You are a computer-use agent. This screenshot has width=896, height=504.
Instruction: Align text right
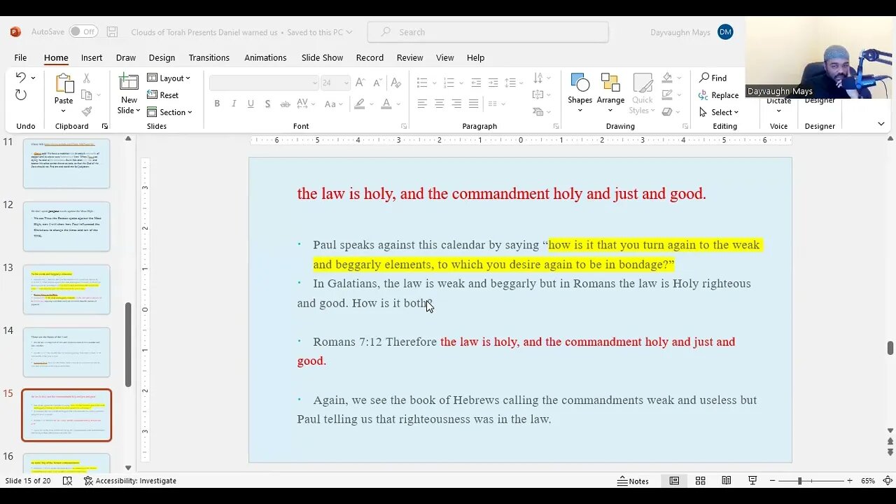pos(456,104)
